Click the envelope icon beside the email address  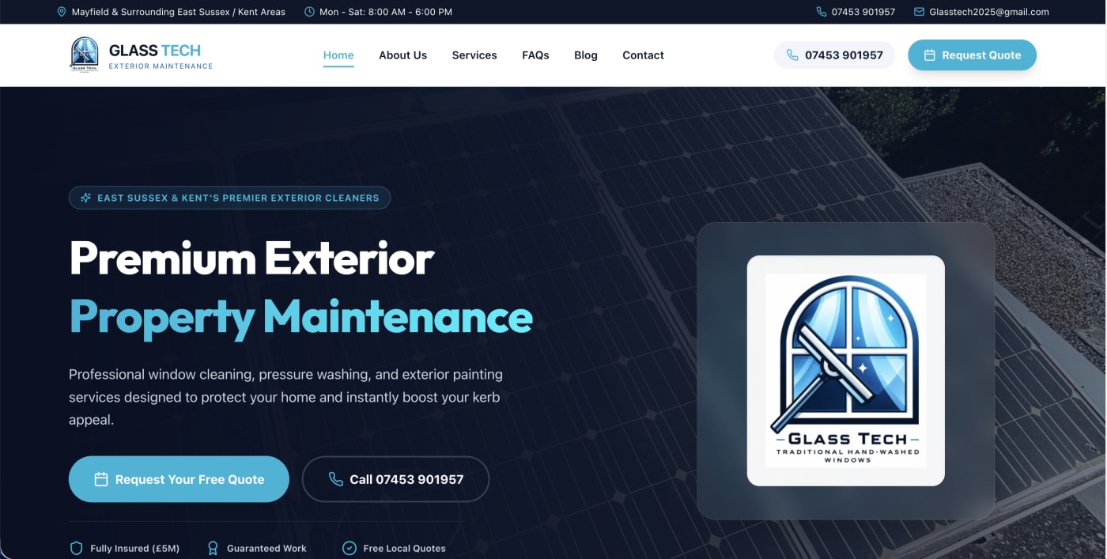919,12
